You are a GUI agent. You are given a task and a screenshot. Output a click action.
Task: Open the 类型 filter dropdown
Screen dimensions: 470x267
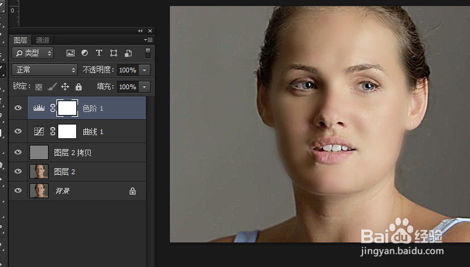coord(32,53)
